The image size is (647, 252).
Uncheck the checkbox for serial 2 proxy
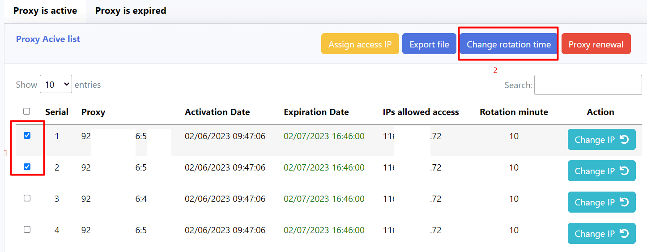tap(27, 167)
